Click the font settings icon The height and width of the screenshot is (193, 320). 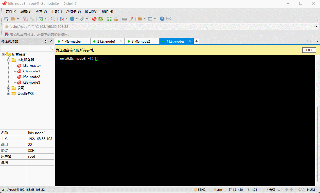click(x=82, y=19)
